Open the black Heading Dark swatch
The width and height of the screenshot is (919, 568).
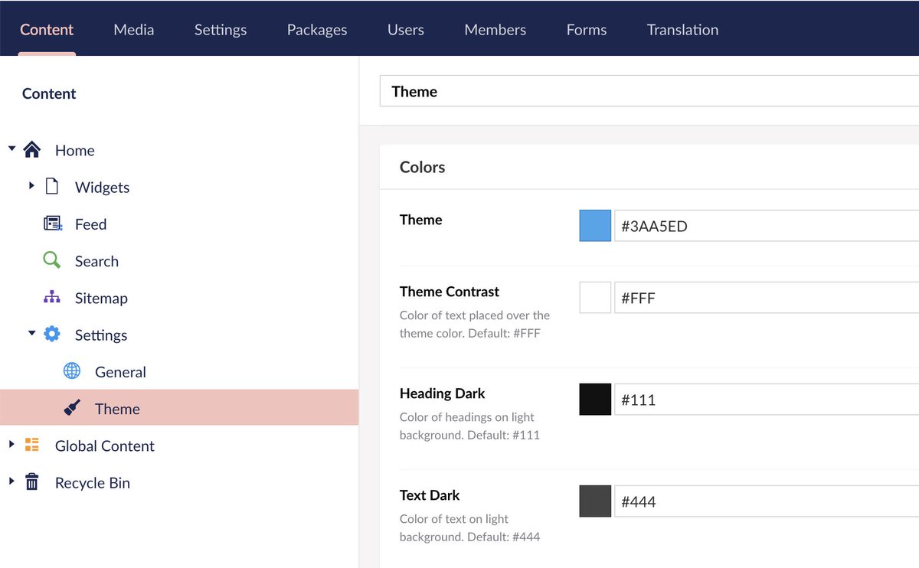595,400
